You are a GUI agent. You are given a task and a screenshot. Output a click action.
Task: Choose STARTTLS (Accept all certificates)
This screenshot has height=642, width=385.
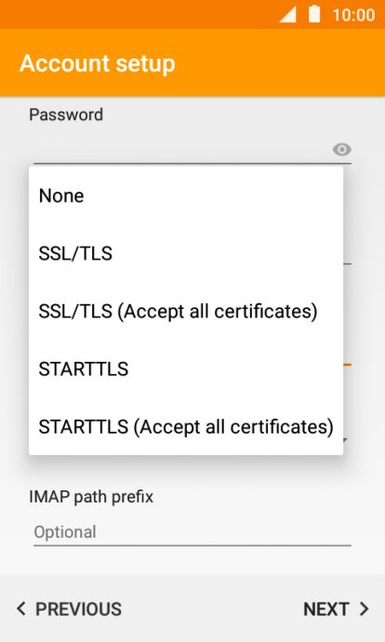point(186,427)
